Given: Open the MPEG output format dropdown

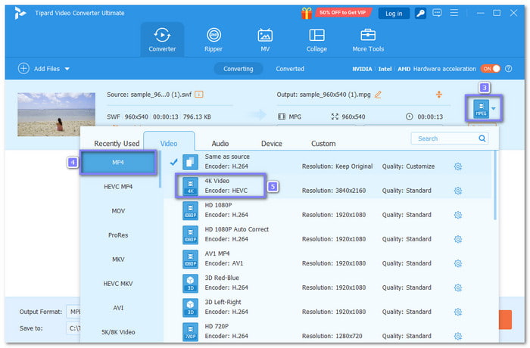Looking at the screenshot, I should (494, 108).
